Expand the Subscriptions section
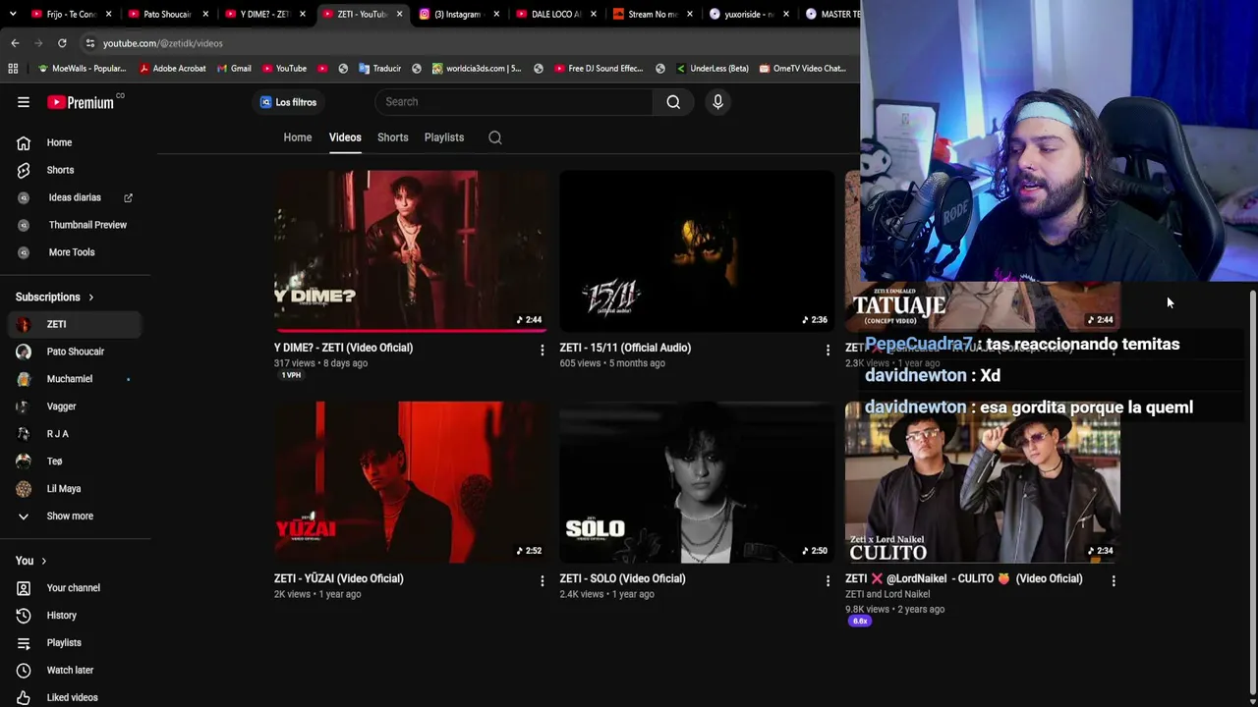Image resolution: width=1258 pixels, height=707 pixels. click(x=55, y=297)
